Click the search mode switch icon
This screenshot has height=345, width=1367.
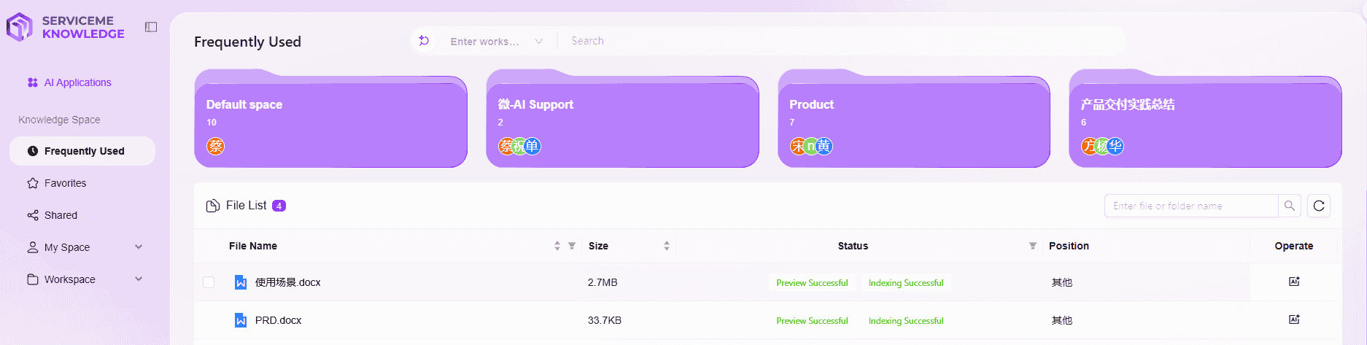click(x=424, y=41)
